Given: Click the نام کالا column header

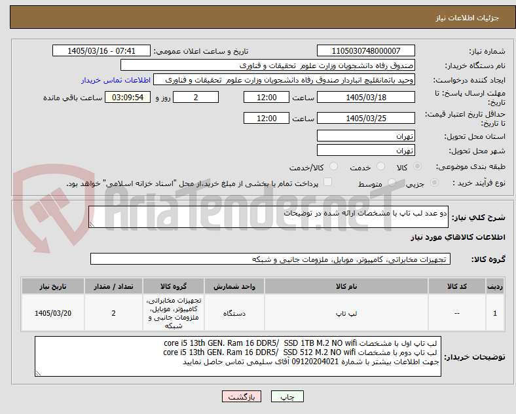Looking at the screenshot, I should (346, 286).
